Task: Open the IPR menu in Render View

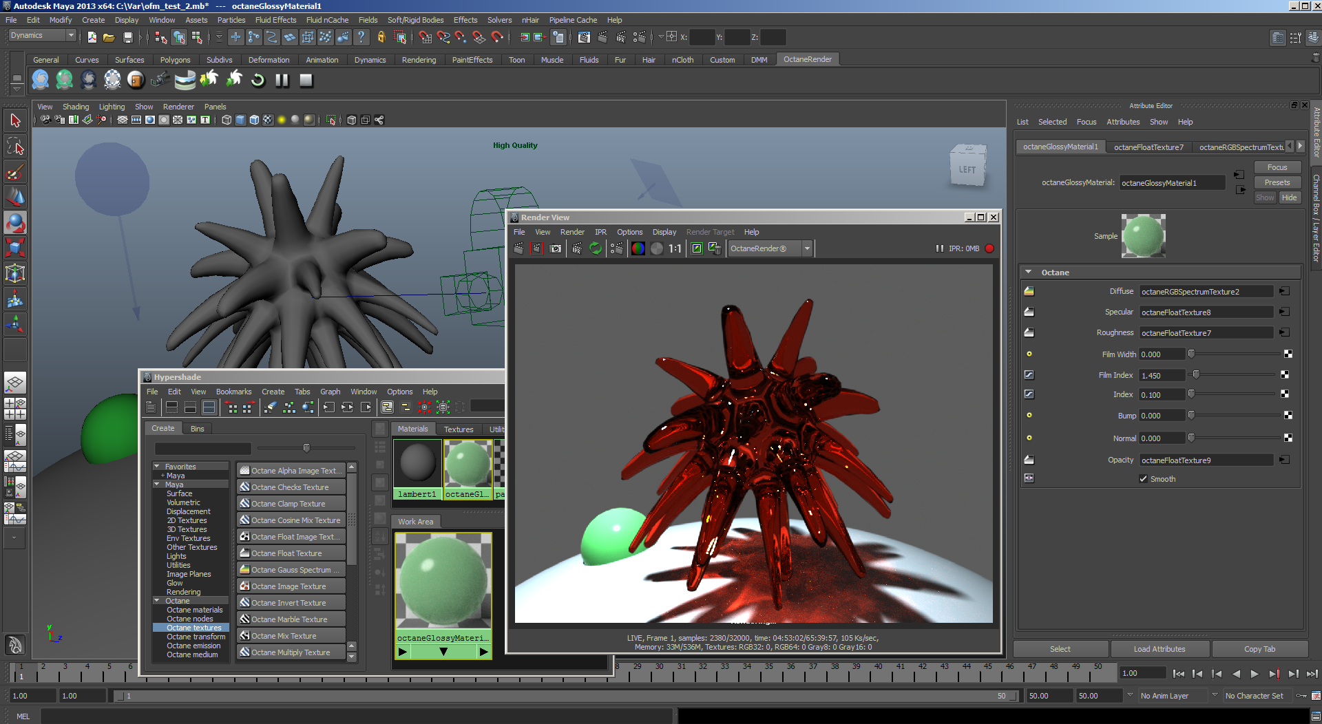Action: (x=600, y=232)
